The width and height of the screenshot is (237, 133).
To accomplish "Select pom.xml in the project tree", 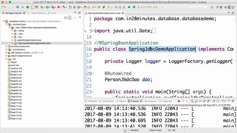I will click(x=15, y=65).
